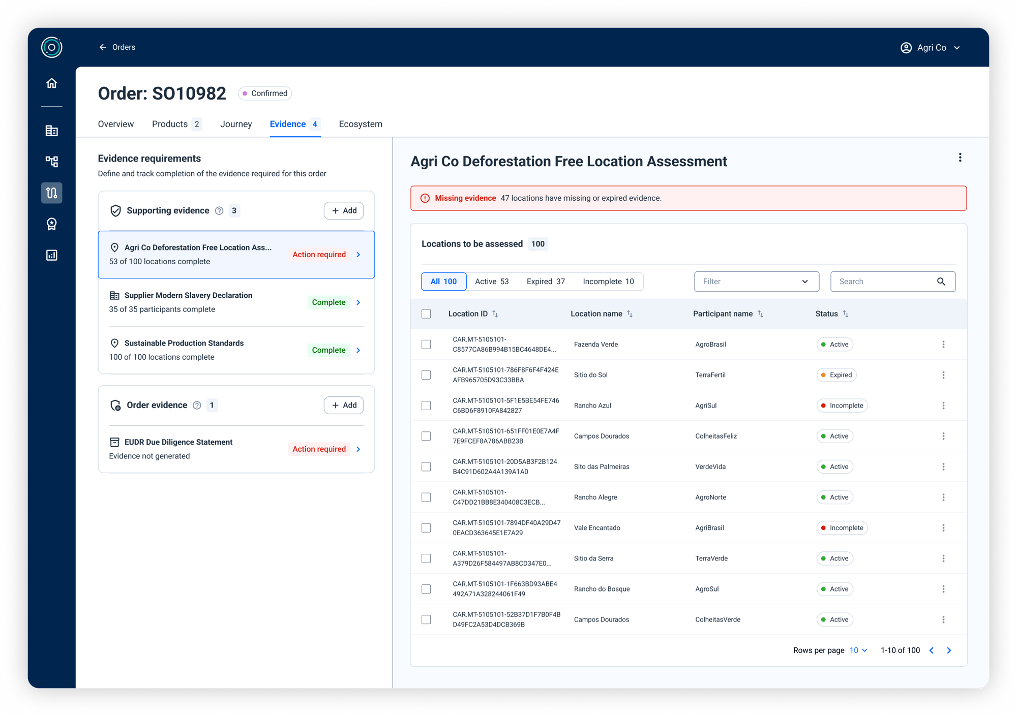Click the Search input field

[x=892, y=282]
